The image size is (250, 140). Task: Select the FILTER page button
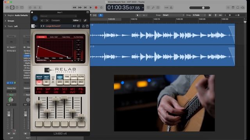[x=81, y=77]
